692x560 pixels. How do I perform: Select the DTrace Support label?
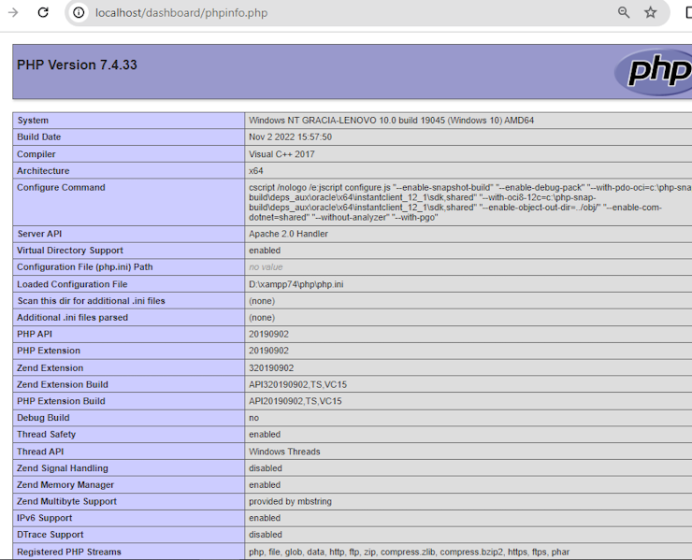pos(50,535)
